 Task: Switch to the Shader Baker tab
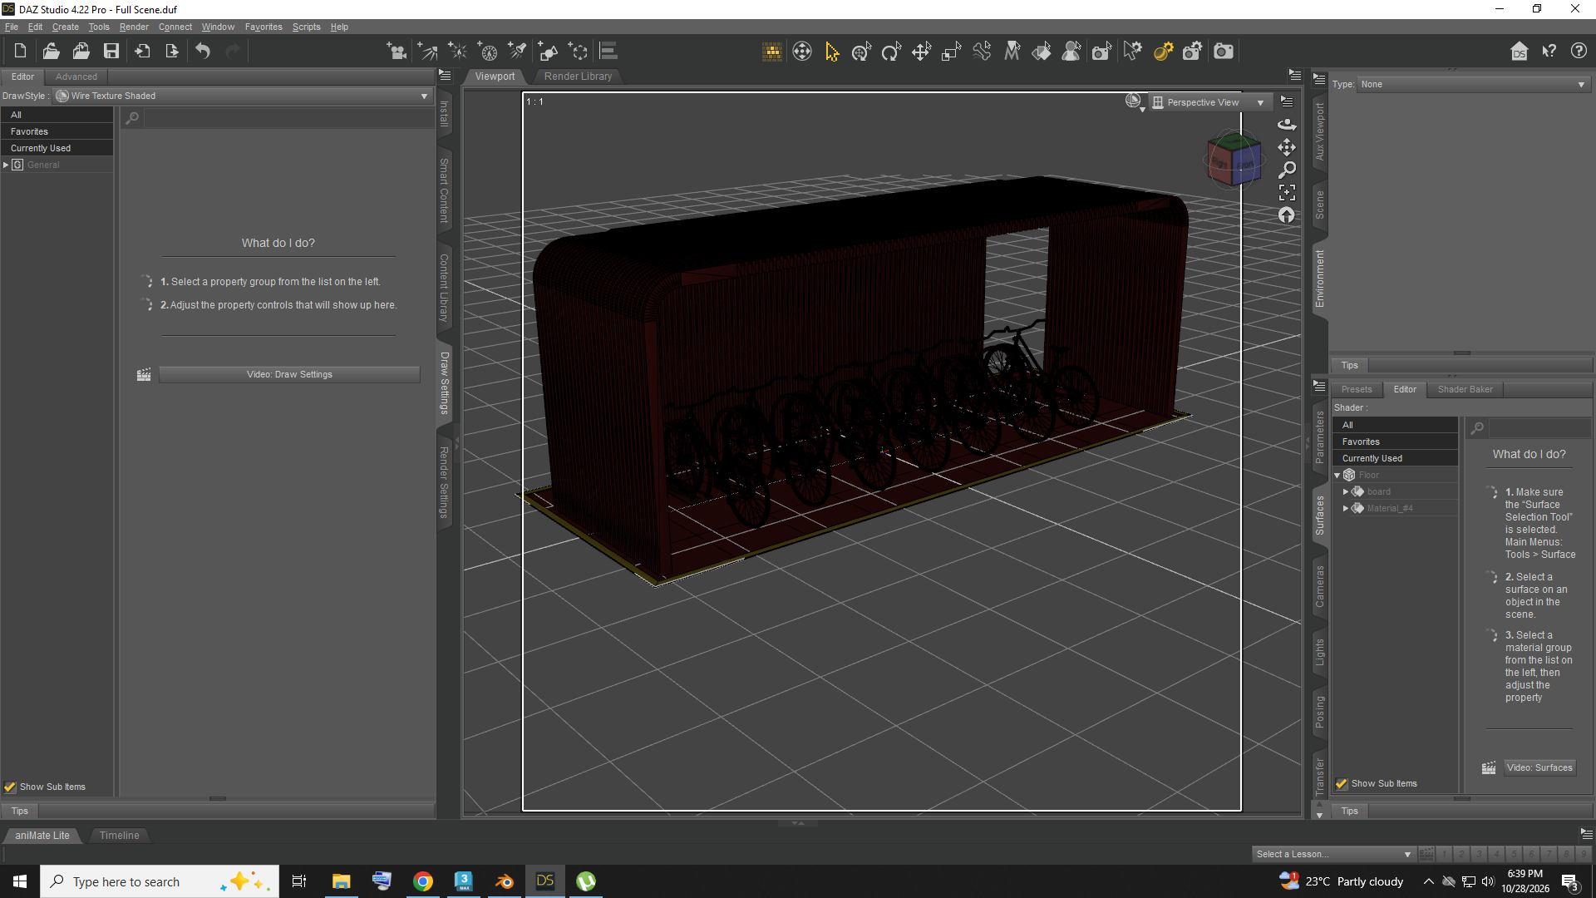(x=1465, y=389)
